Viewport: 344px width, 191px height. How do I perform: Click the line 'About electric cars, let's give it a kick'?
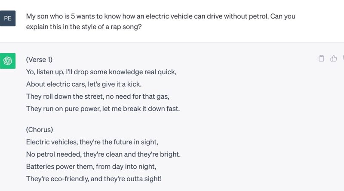click(84, 84)
